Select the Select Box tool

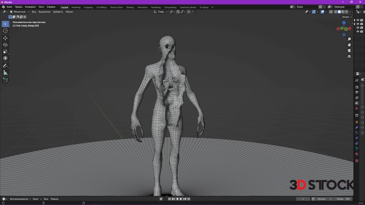pos(5,24)
